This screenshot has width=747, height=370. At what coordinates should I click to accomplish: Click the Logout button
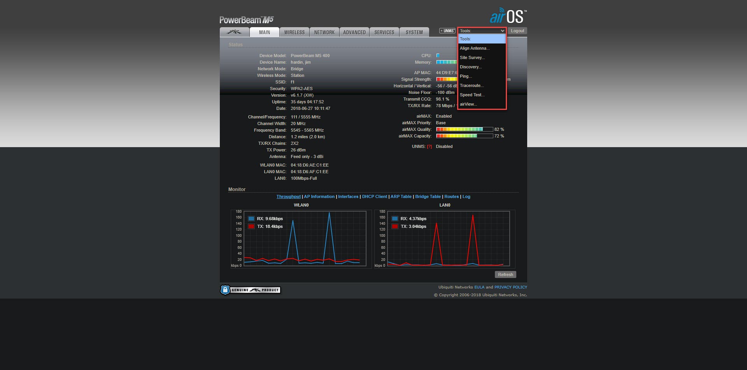click(x=517, y=31)
